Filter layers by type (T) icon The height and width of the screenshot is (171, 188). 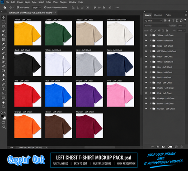[x=173, y=21]
